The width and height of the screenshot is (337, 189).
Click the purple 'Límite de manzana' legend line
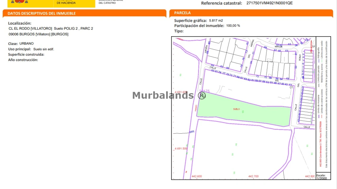pyautogui.click(x=319, y=116)
